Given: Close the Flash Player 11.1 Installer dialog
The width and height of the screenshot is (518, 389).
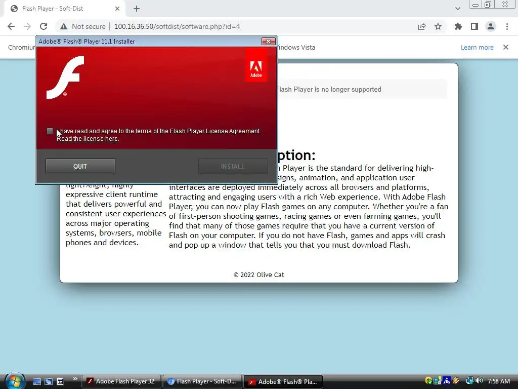Looking at the screenshot, I should pyautogui.click(x=268, y=42).
